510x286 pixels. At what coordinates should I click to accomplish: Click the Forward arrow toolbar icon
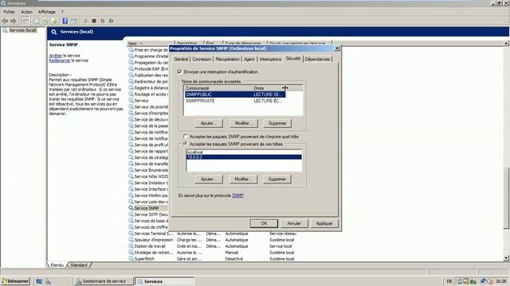[x=14, y=21]
